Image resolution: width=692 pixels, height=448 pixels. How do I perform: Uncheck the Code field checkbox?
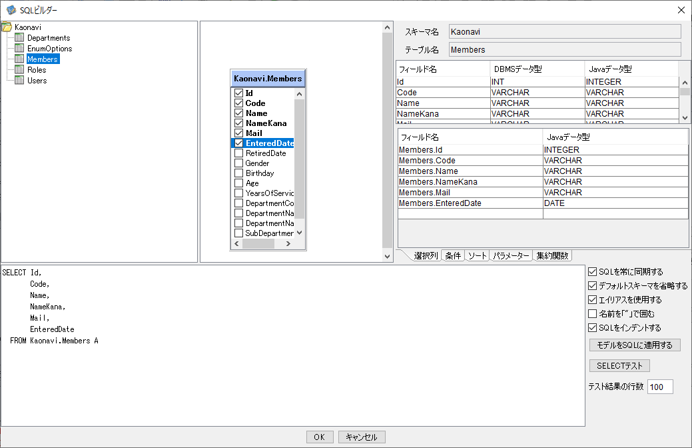[238, 103]
